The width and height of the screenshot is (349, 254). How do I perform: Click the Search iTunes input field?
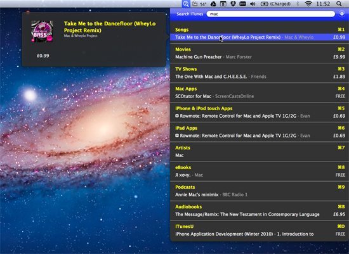pos(271,14)
